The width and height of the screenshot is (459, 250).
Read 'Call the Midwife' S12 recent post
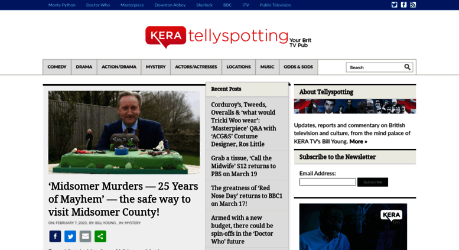pyautogui.click(x=243, y=166)
